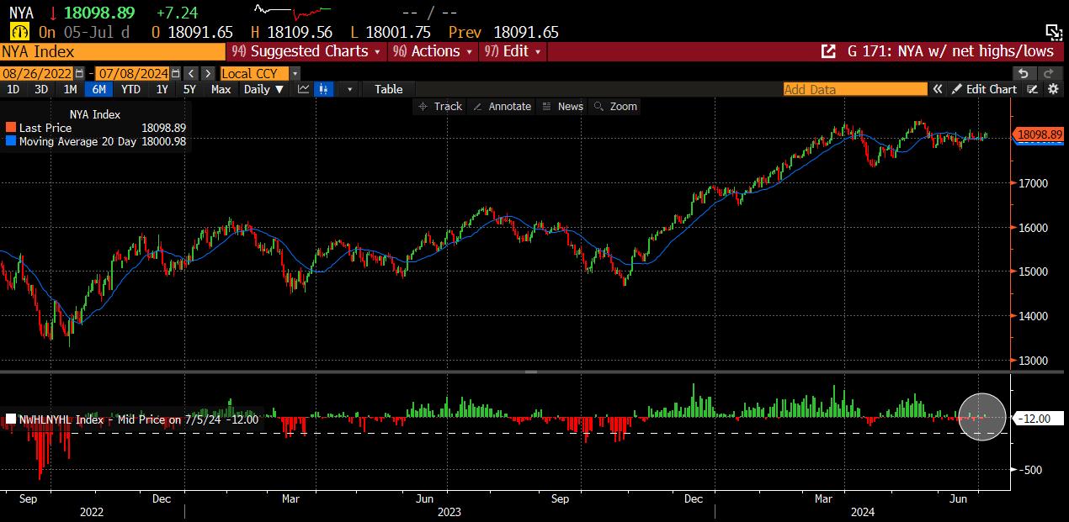Open the Daily periodicity dropdown
This screenshot has height=522, width=1069.
pos(263,89)
